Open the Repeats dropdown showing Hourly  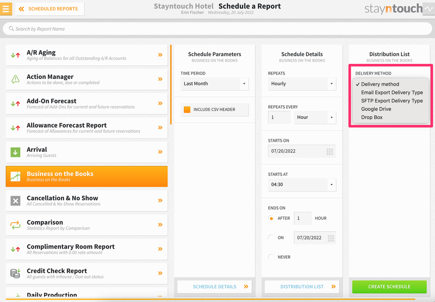tap(302, 84)
